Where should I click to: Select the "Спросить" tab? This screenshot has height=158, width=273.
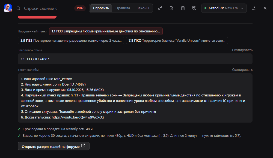101,8
